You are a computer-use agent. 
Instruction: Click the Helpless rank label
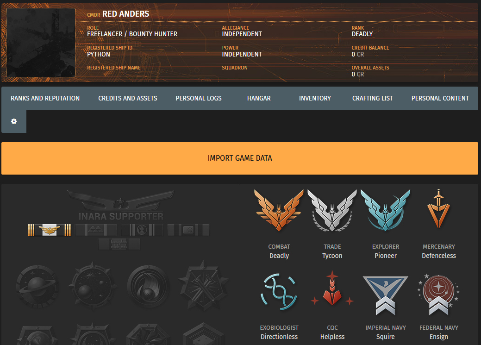[332, 337]
